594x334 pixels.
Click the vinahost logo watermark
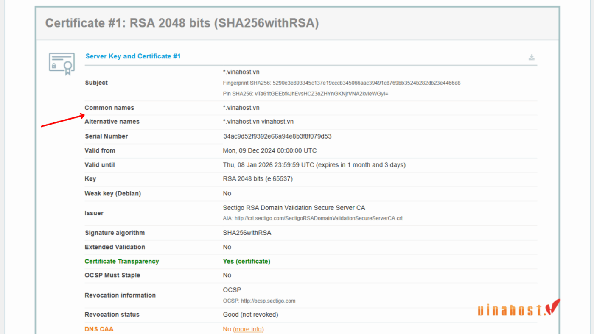[x=519, y=309]
